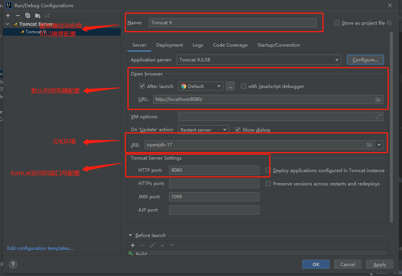Open the On 'Update' action dropdown
The image size is (402, 276).
tap(204, 130)
